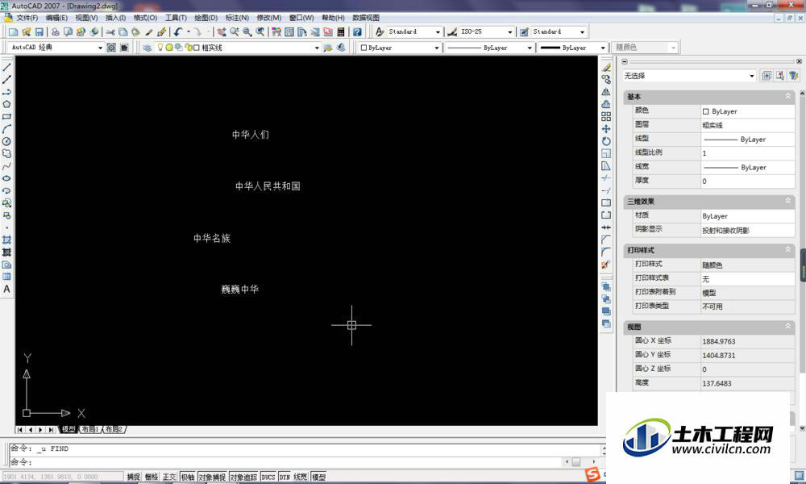This screenshot has width=806, height=484.
Task: Click the Quick Select icon in Properties panel
Action: pyautogui.click(x=794, y=76)
